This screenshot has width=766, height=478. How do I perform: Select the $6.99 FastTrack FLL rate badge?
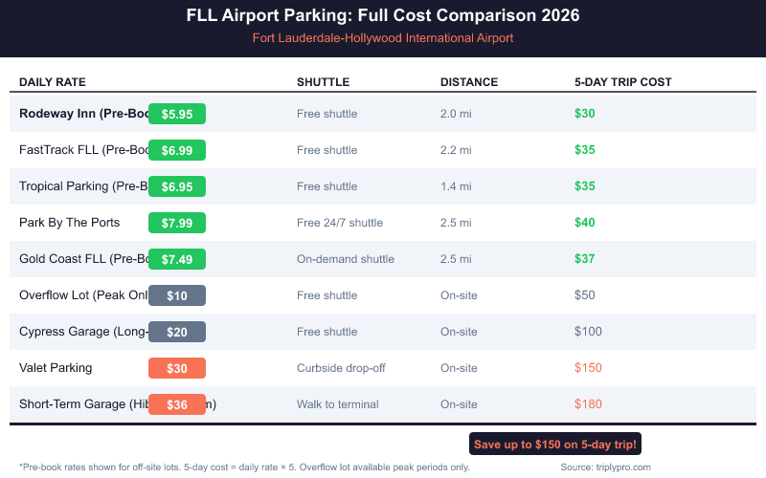[177, 150]
